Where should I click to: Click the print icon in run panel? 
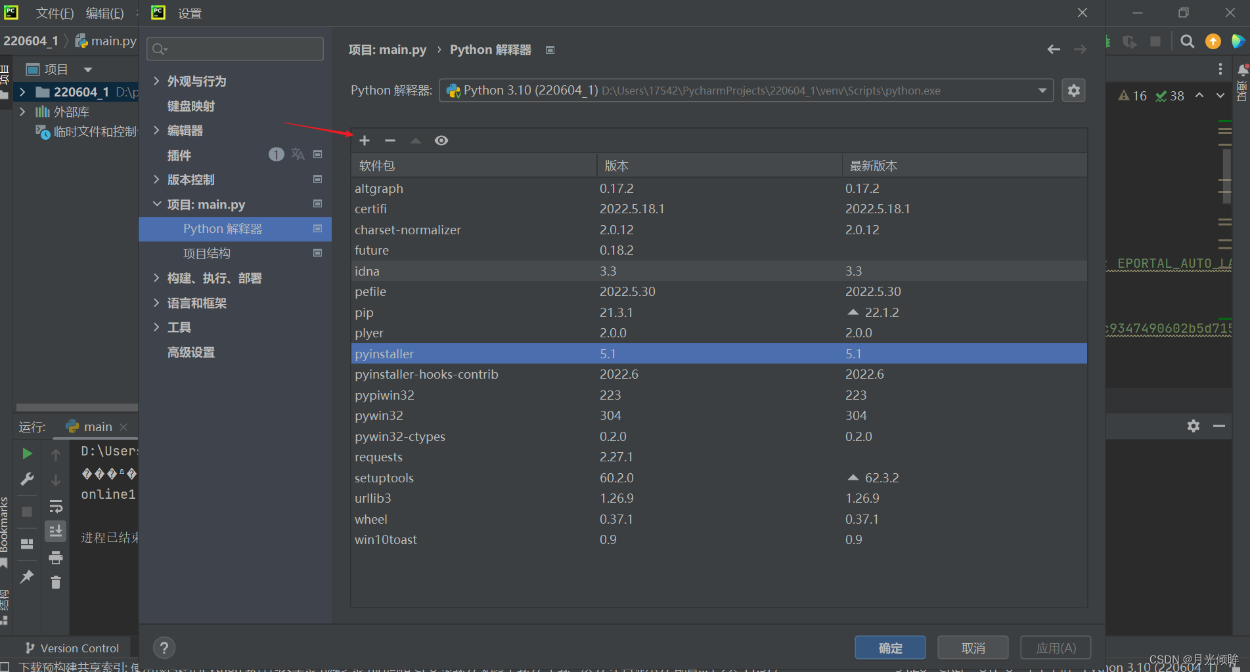[x=56, y=558]
